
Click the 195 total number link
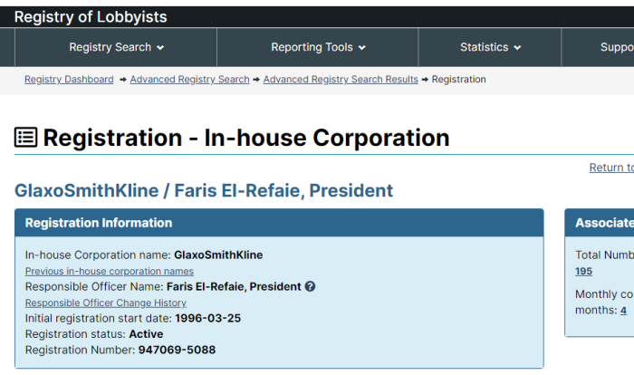[x=583, y=271]
